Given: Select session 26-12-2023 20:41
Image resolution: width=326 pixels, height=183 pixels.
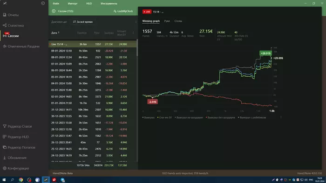Looking at the screenshot, I should pyautogui.click(x=93, y=143).
